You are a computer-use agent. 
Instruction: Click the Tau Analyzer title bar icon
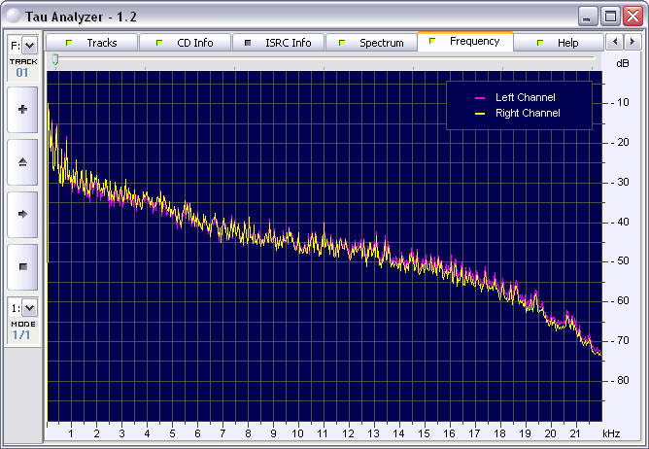pyautogui.click(x=14, y=16)
